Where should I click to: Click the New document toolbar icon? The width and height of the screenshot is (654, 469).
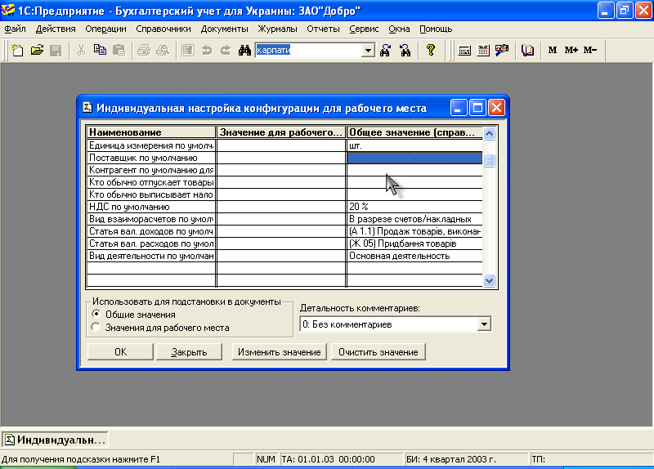[x=17, y=51]
